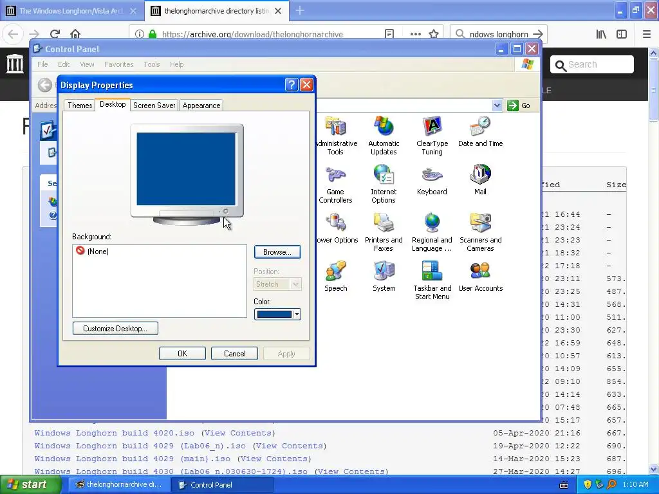Click Cancel in Display Properties
The height and width of the screenshot is (494, 659).
tap(234, 354)
